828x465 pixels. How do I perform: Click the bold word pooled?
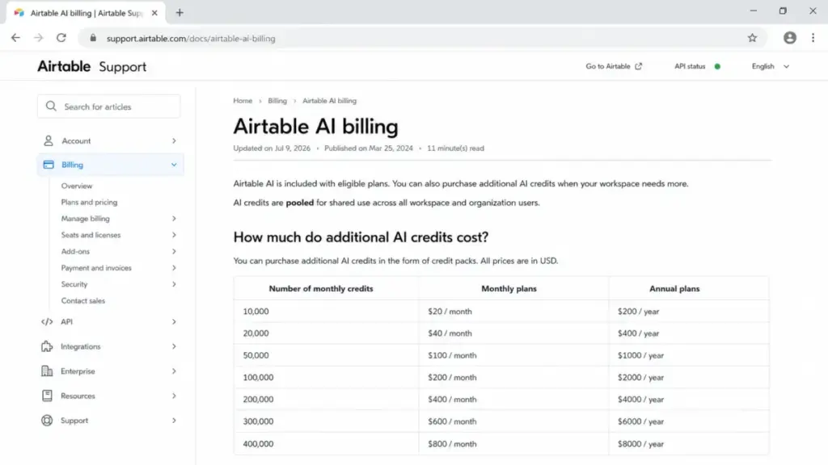click(299, 203)
